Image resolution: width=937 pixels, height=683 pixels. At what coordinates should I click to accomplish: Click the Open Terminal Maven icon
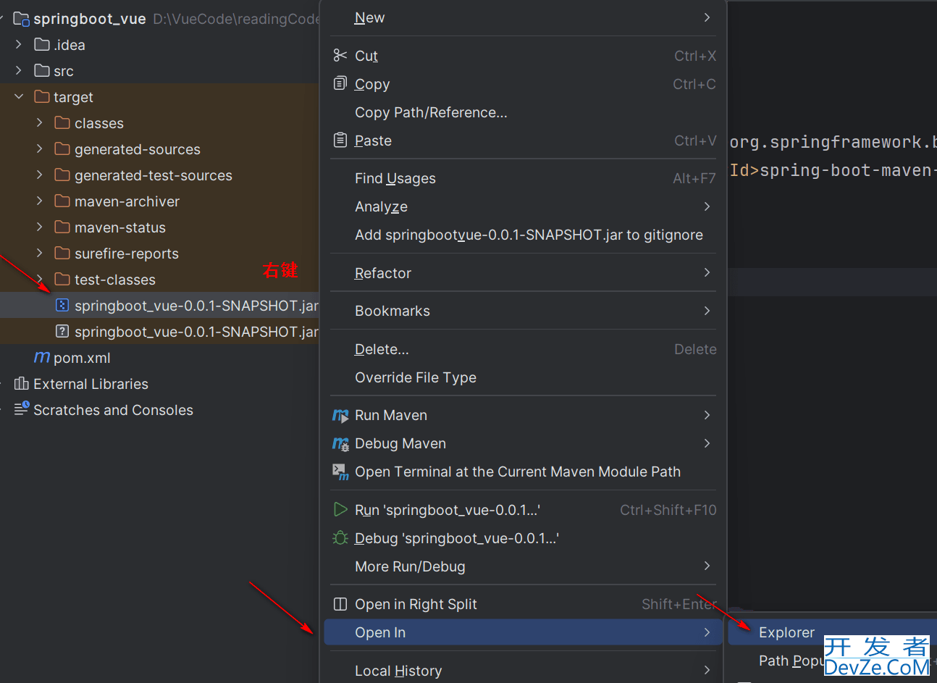click(x=340, y=472)
